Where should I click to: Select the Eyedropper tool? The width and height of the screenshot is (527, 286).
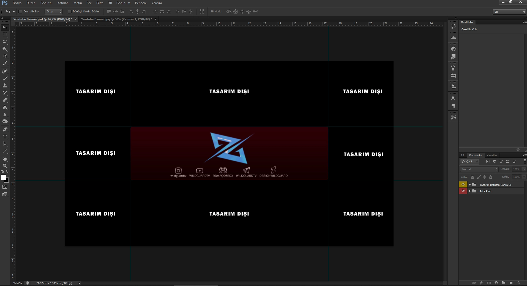click(5, 63)
